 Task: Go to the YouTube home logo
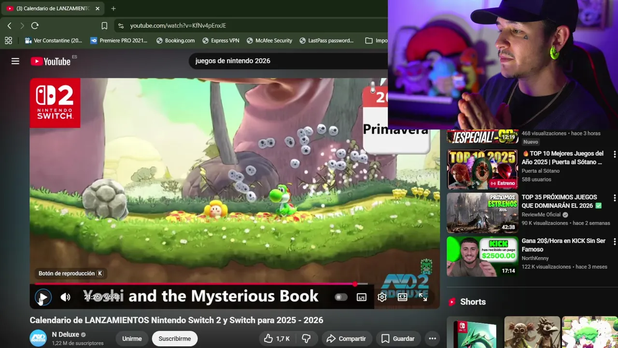click(x=51, y=61)
